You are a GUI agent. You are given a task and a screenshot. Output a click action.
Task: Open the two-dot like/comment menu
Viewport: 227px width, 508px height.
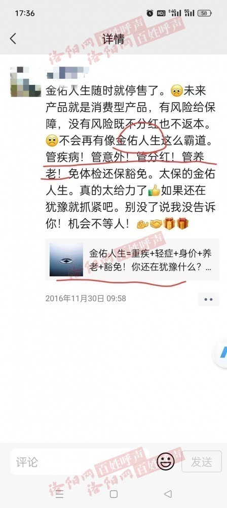pos(209,299)
